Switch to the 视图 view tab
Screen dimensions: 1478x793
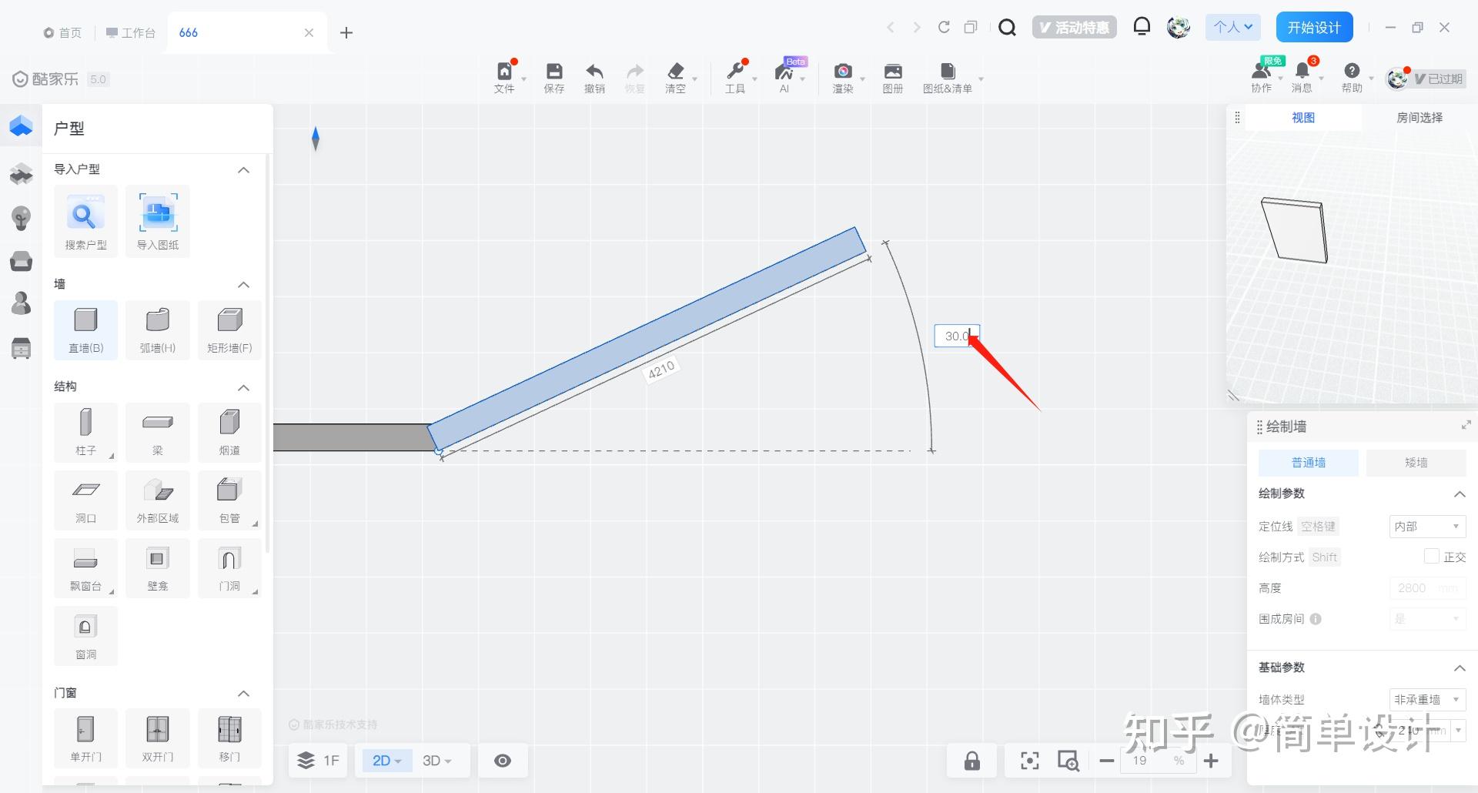click(1303, 118)
